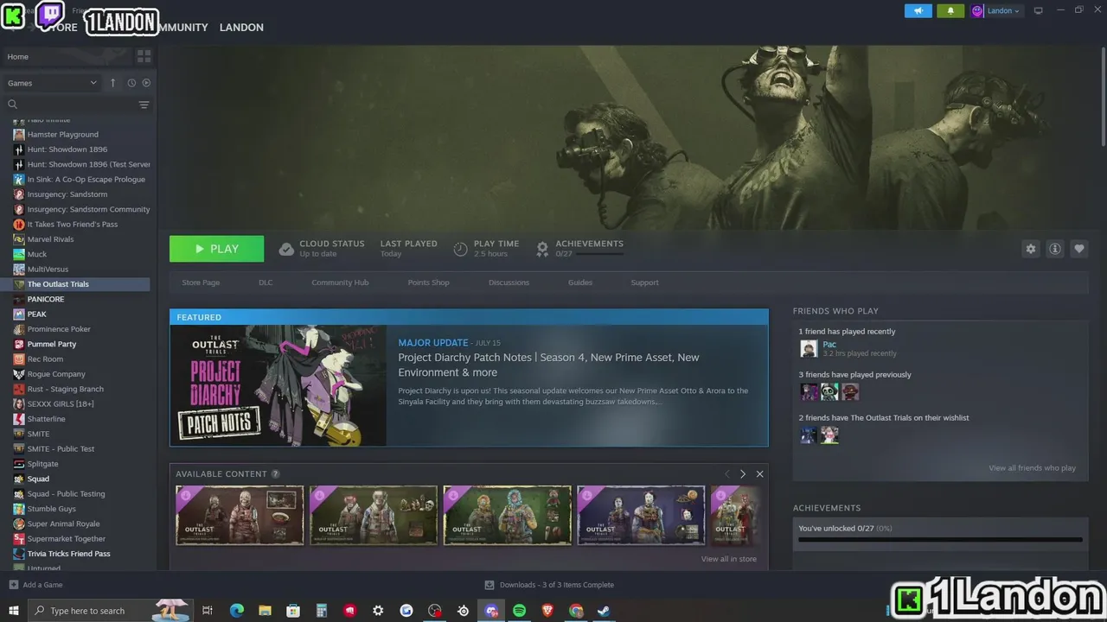Screen dimensions: 1107x622
Task: Click the panda avatar under played previously
Action: click(x=829, y=391)
